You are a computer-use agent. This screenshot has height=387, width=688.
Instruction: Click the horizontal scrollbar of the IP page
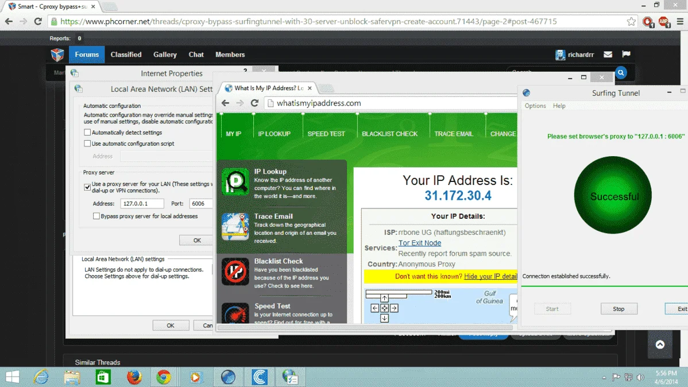[365, 327]
